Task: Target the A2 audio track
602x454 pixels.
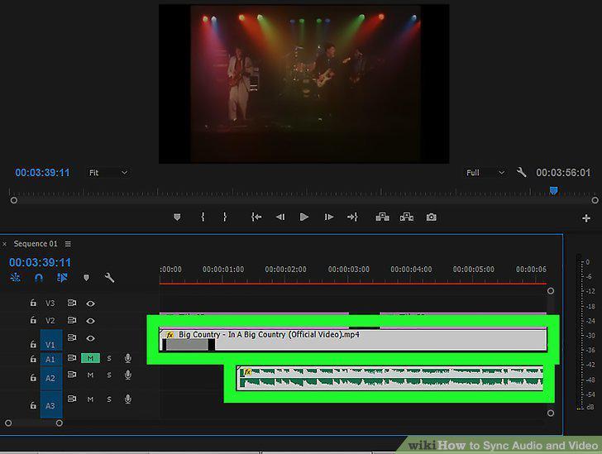Action: 51,379
